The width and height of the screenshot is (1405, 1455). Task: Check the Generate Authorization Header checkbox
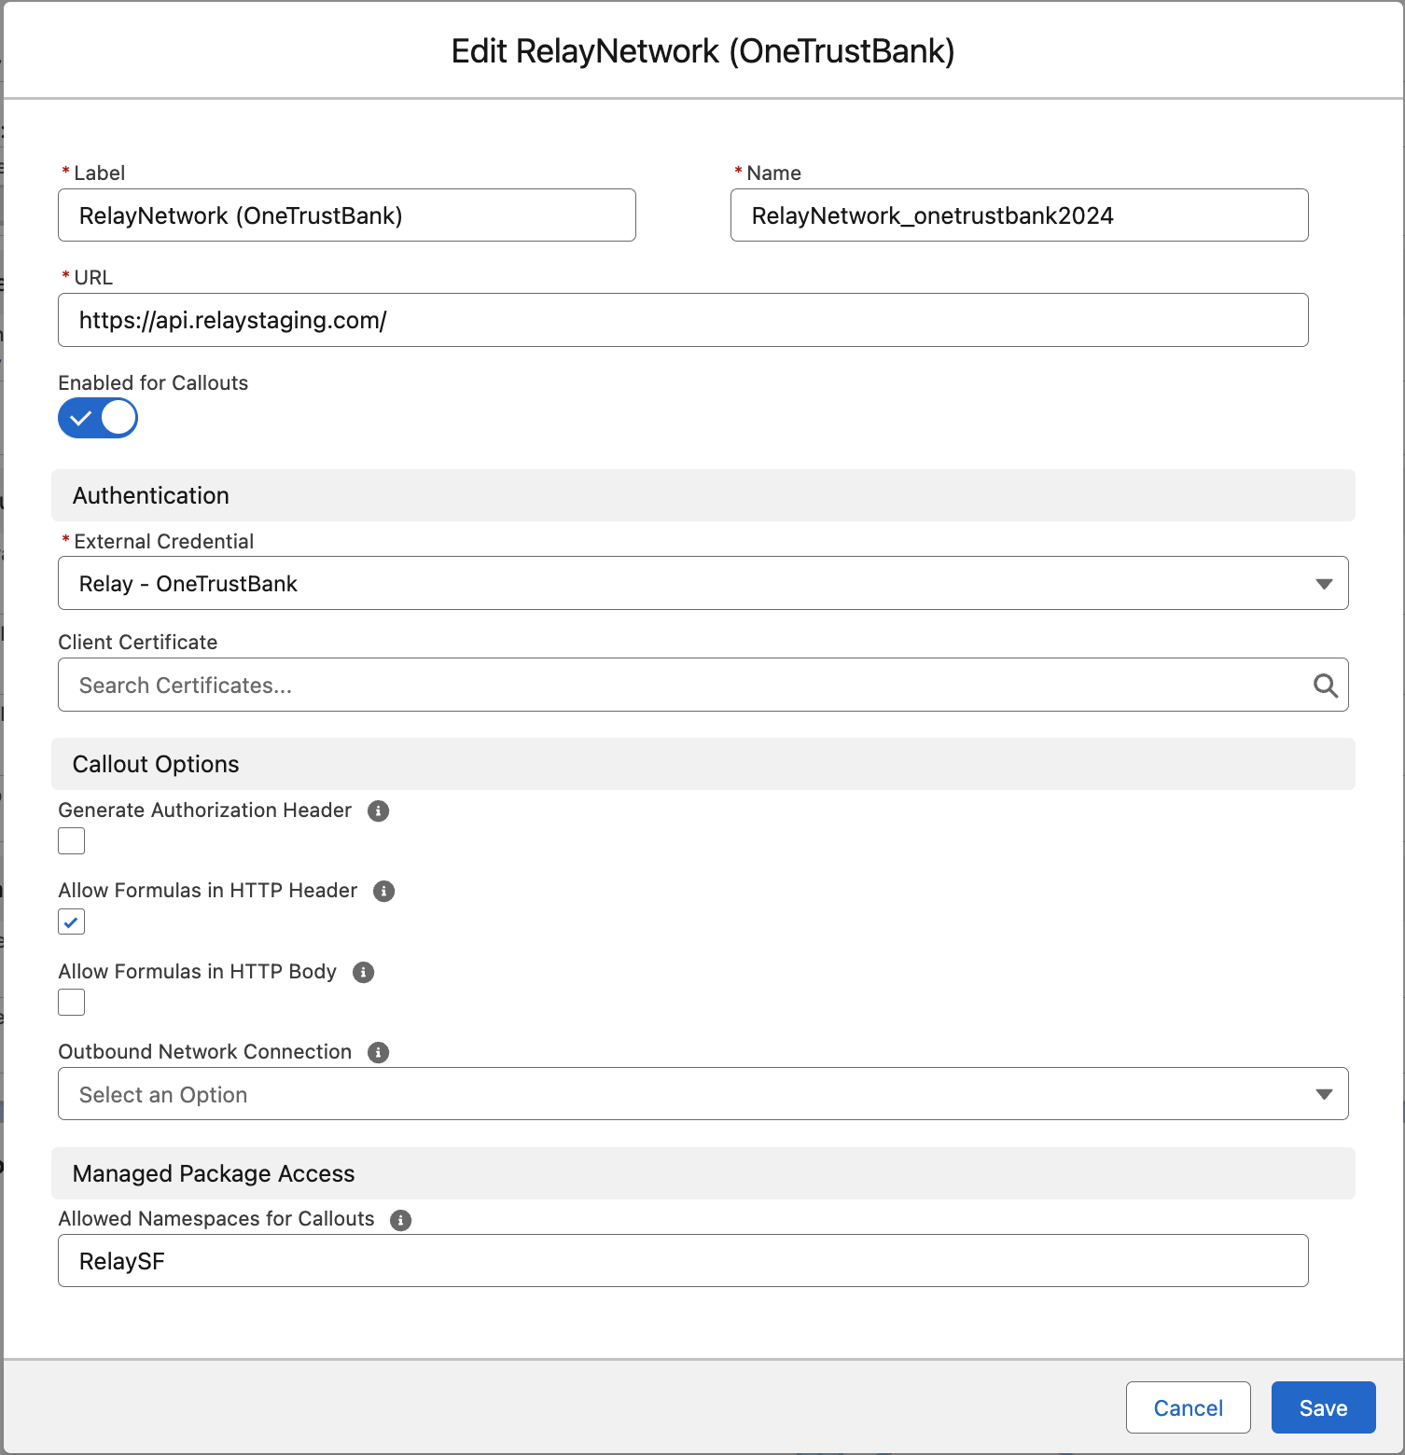coord(72,841)
